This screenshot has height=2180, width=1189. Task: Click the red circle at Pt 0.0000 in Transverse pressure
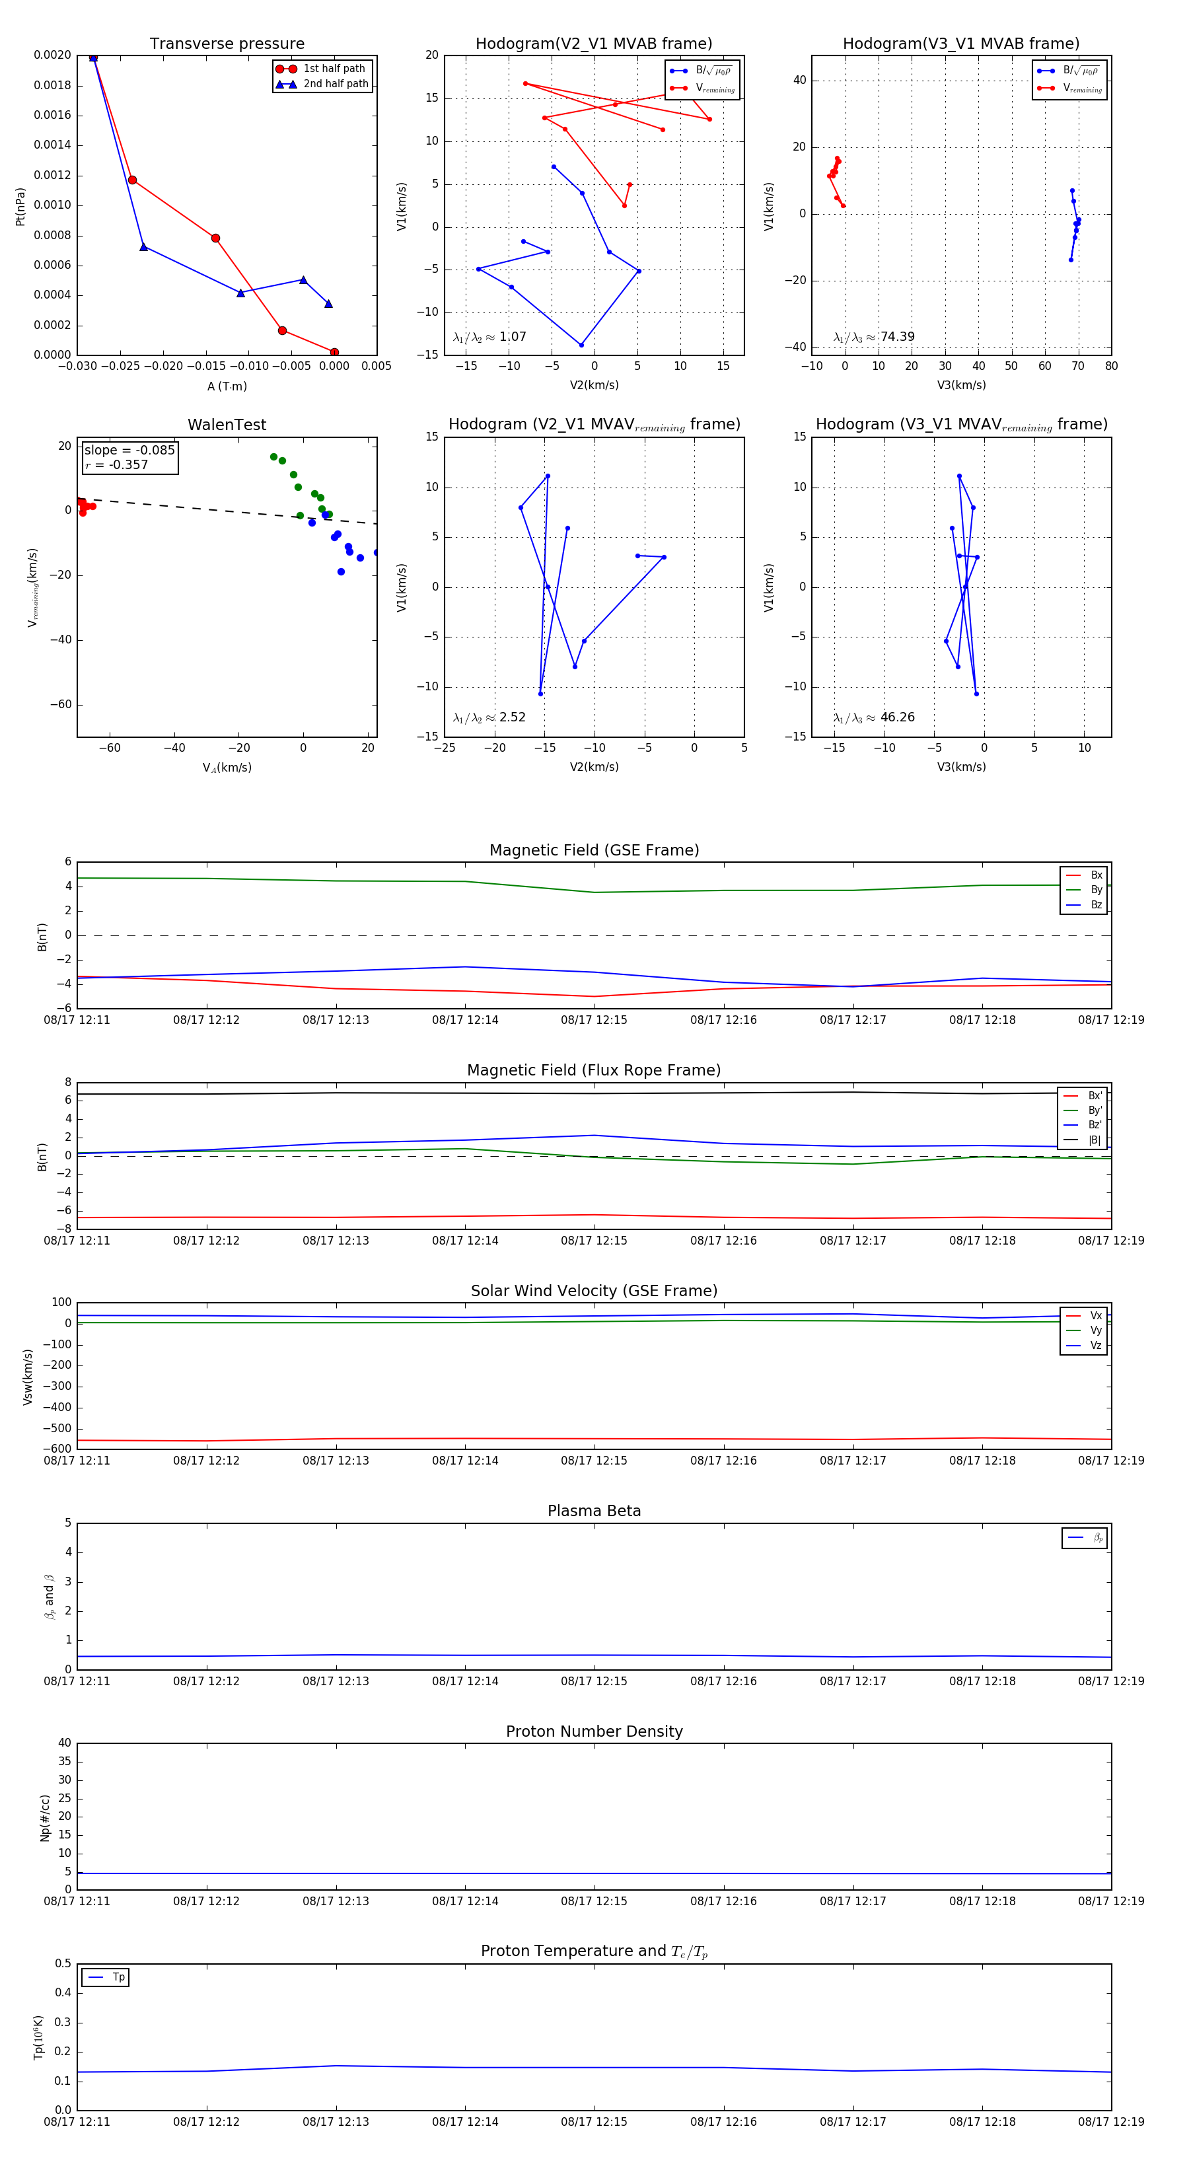pyautogui.click(x=334, y=352)
